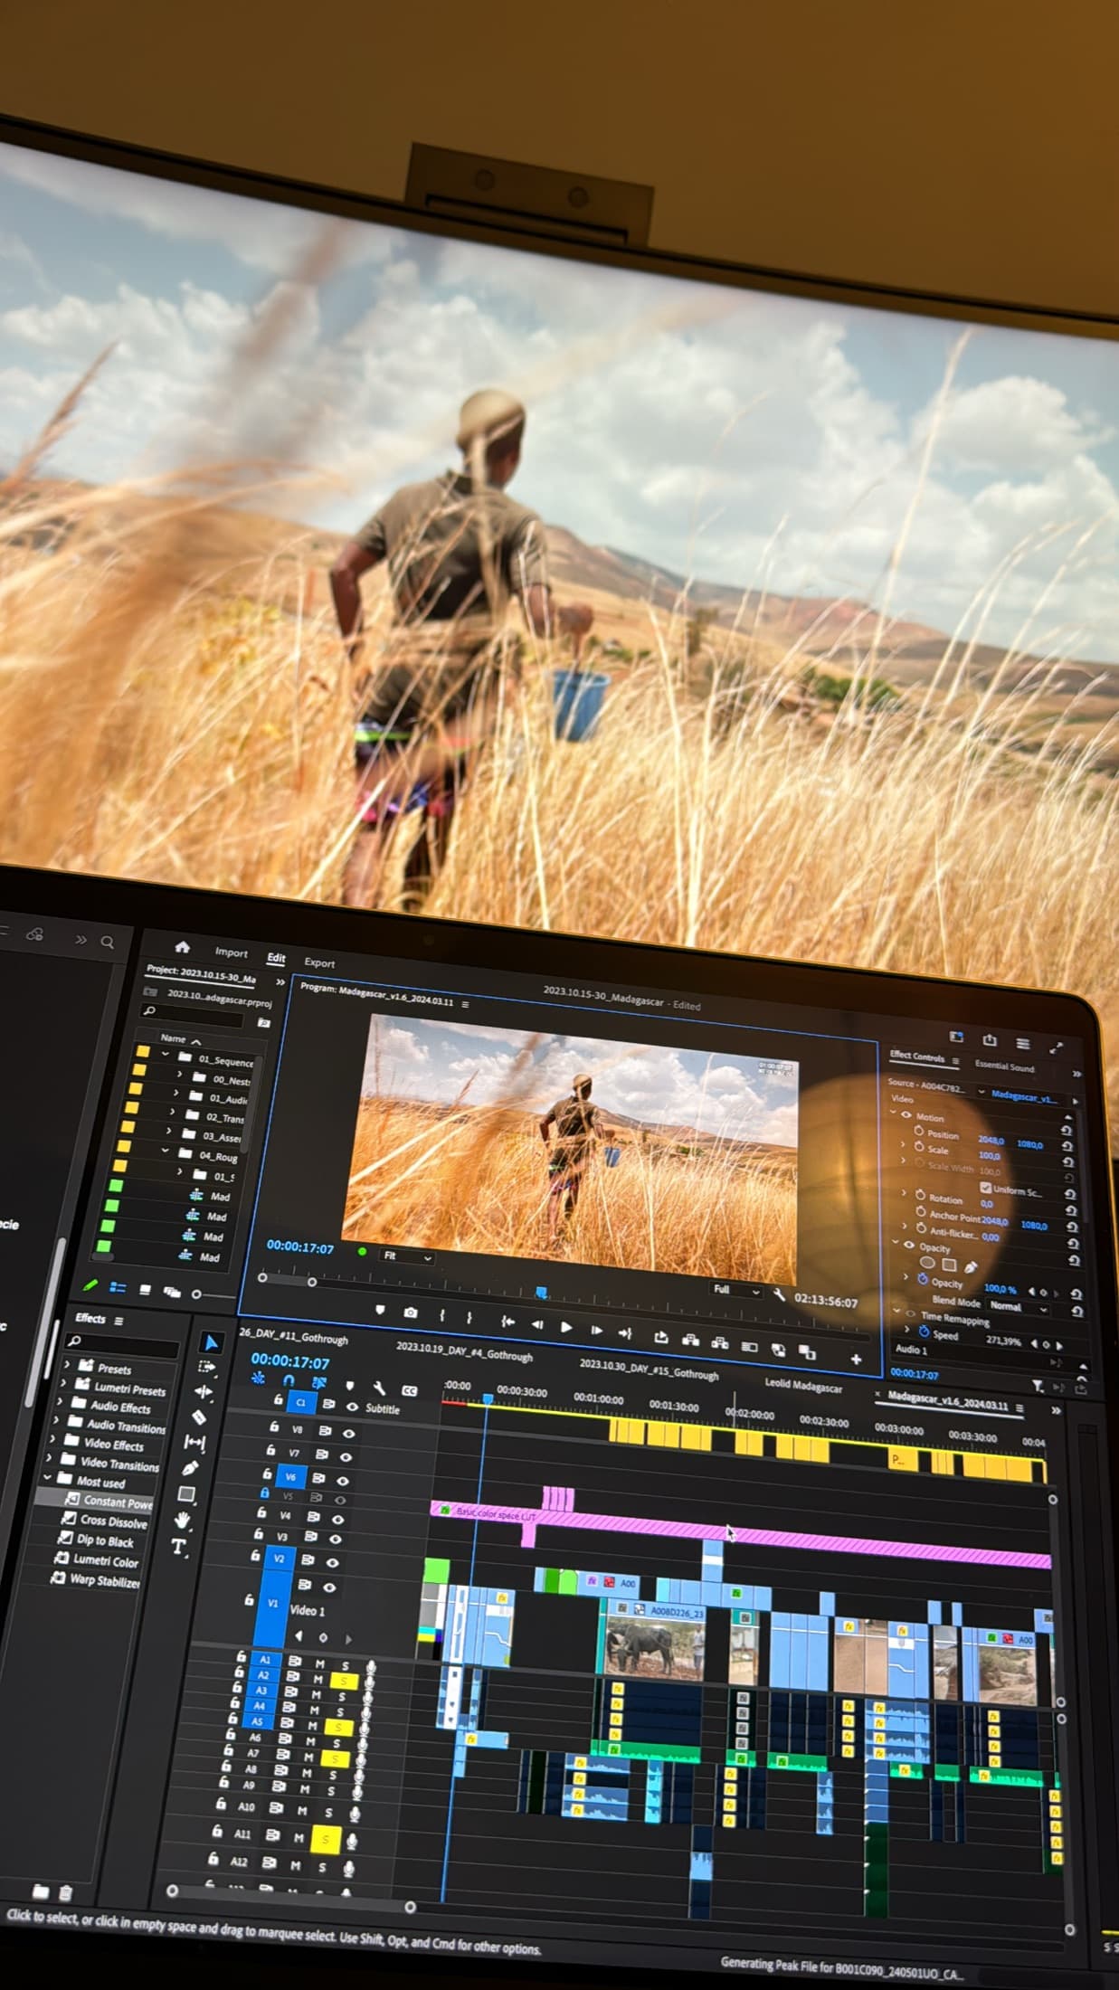Toggle visibility of track V7
Screen dimensions: 1119x1990
pos(346,1456)
